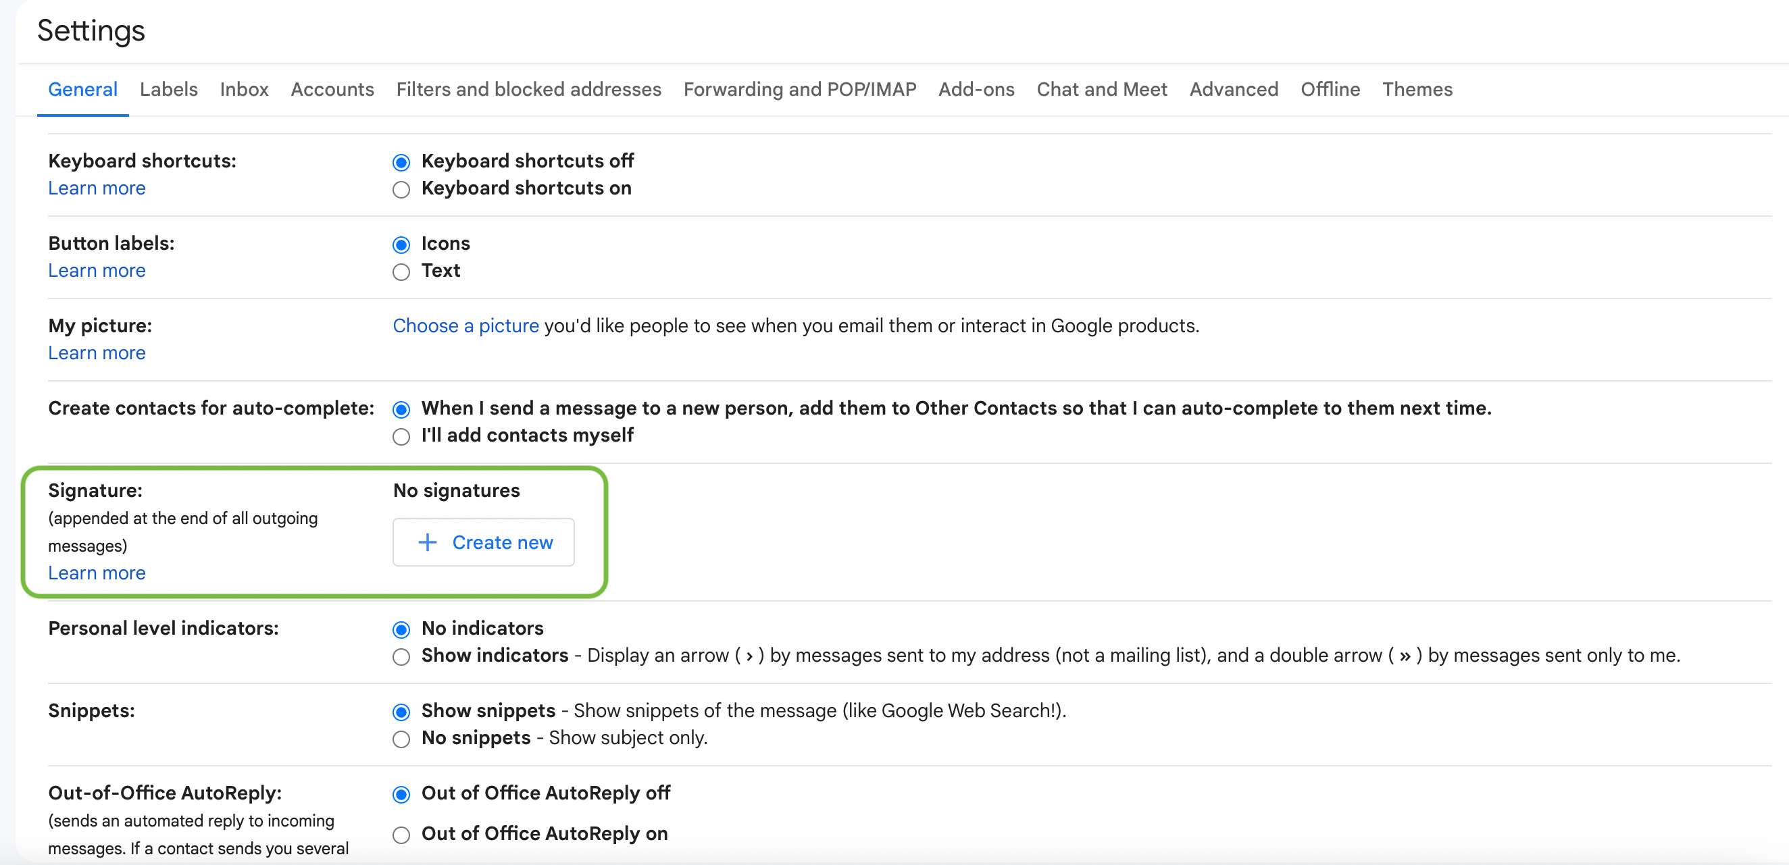Click Learn more under Signature
Screen dimensions: 1789x865
tap(97, 573)
